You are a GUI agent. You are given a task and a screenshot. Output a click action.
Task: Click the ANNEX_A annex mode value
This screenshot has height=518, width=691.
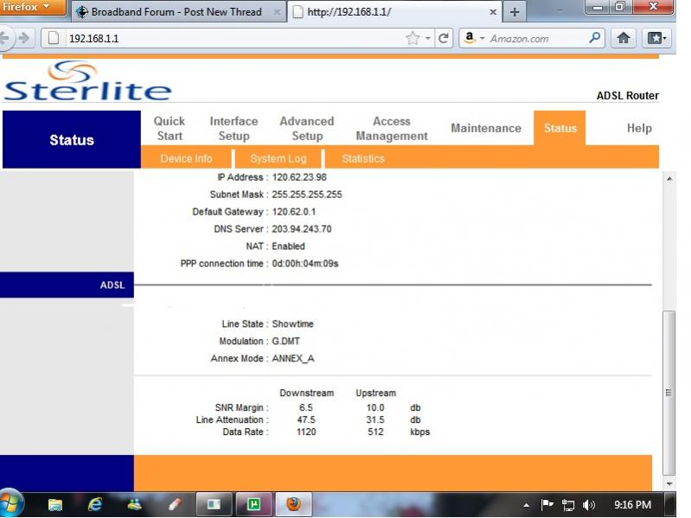[293, 359]
